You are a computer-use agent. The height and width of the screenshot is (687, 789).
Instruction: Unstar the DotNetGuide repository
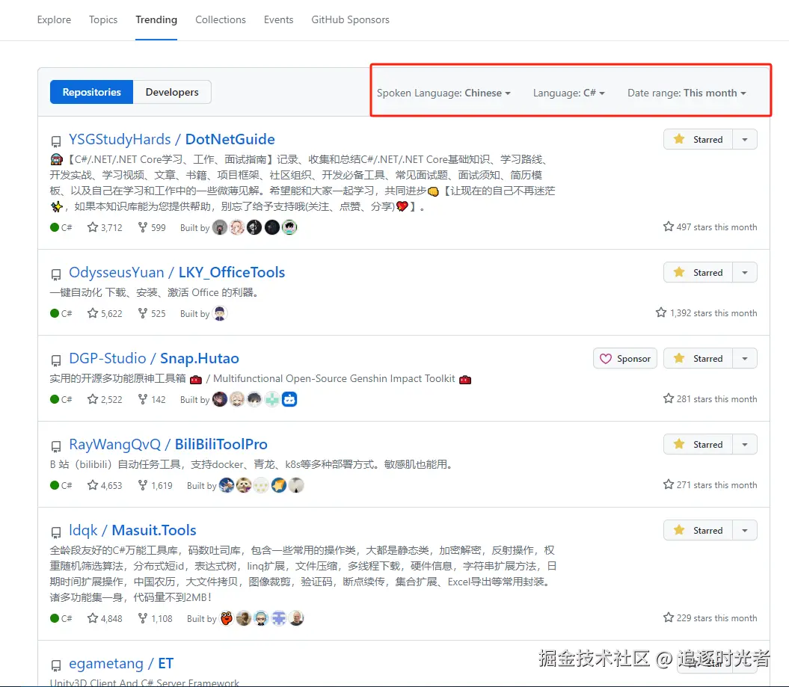698,139
